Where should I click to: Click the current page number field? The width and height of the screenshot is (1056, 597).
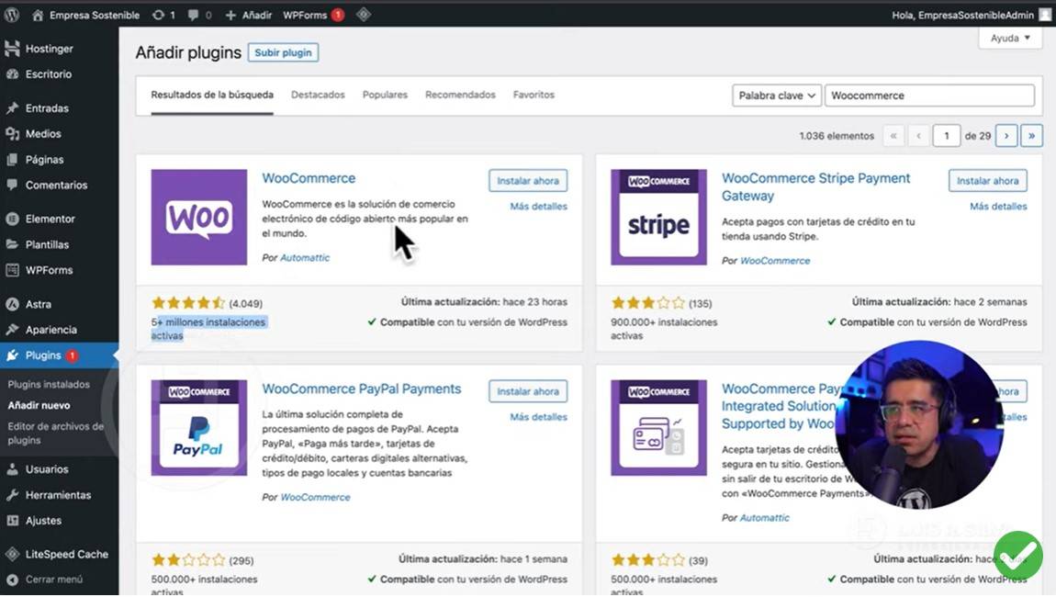pyautogui.click(x=946, y=135)
